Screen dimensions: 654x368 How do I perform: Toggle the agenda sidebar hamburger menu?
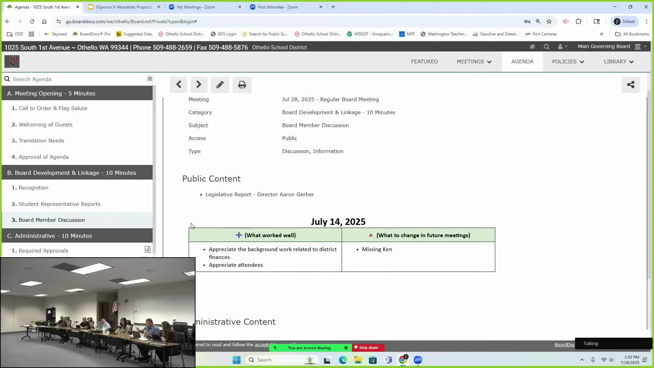[x=150, y=79]
